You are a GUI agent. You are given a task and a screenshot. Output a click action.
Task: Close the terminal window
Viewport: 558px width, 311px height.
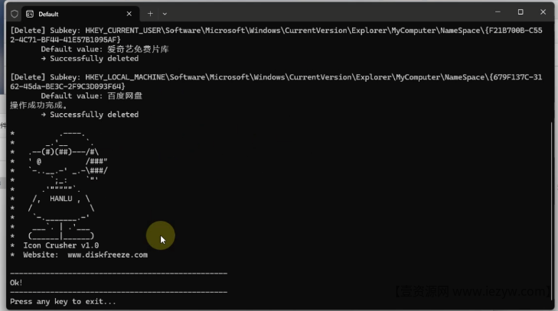(x=543, y=12)
